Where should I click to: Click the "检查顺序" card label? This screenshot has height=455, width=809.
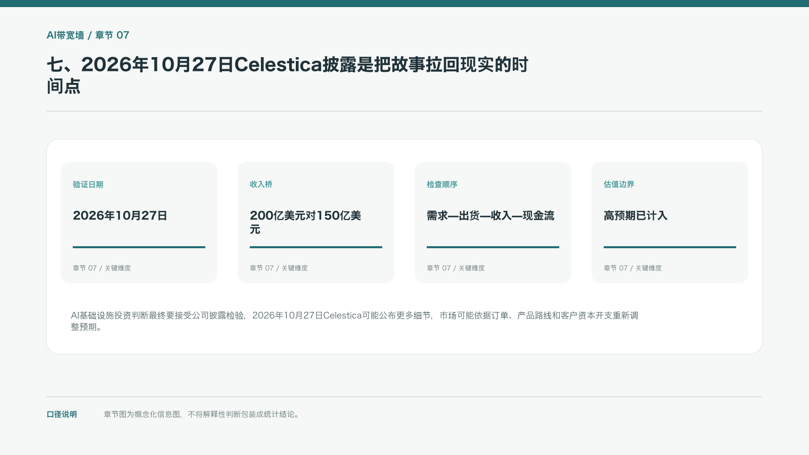tap(442, 185)
